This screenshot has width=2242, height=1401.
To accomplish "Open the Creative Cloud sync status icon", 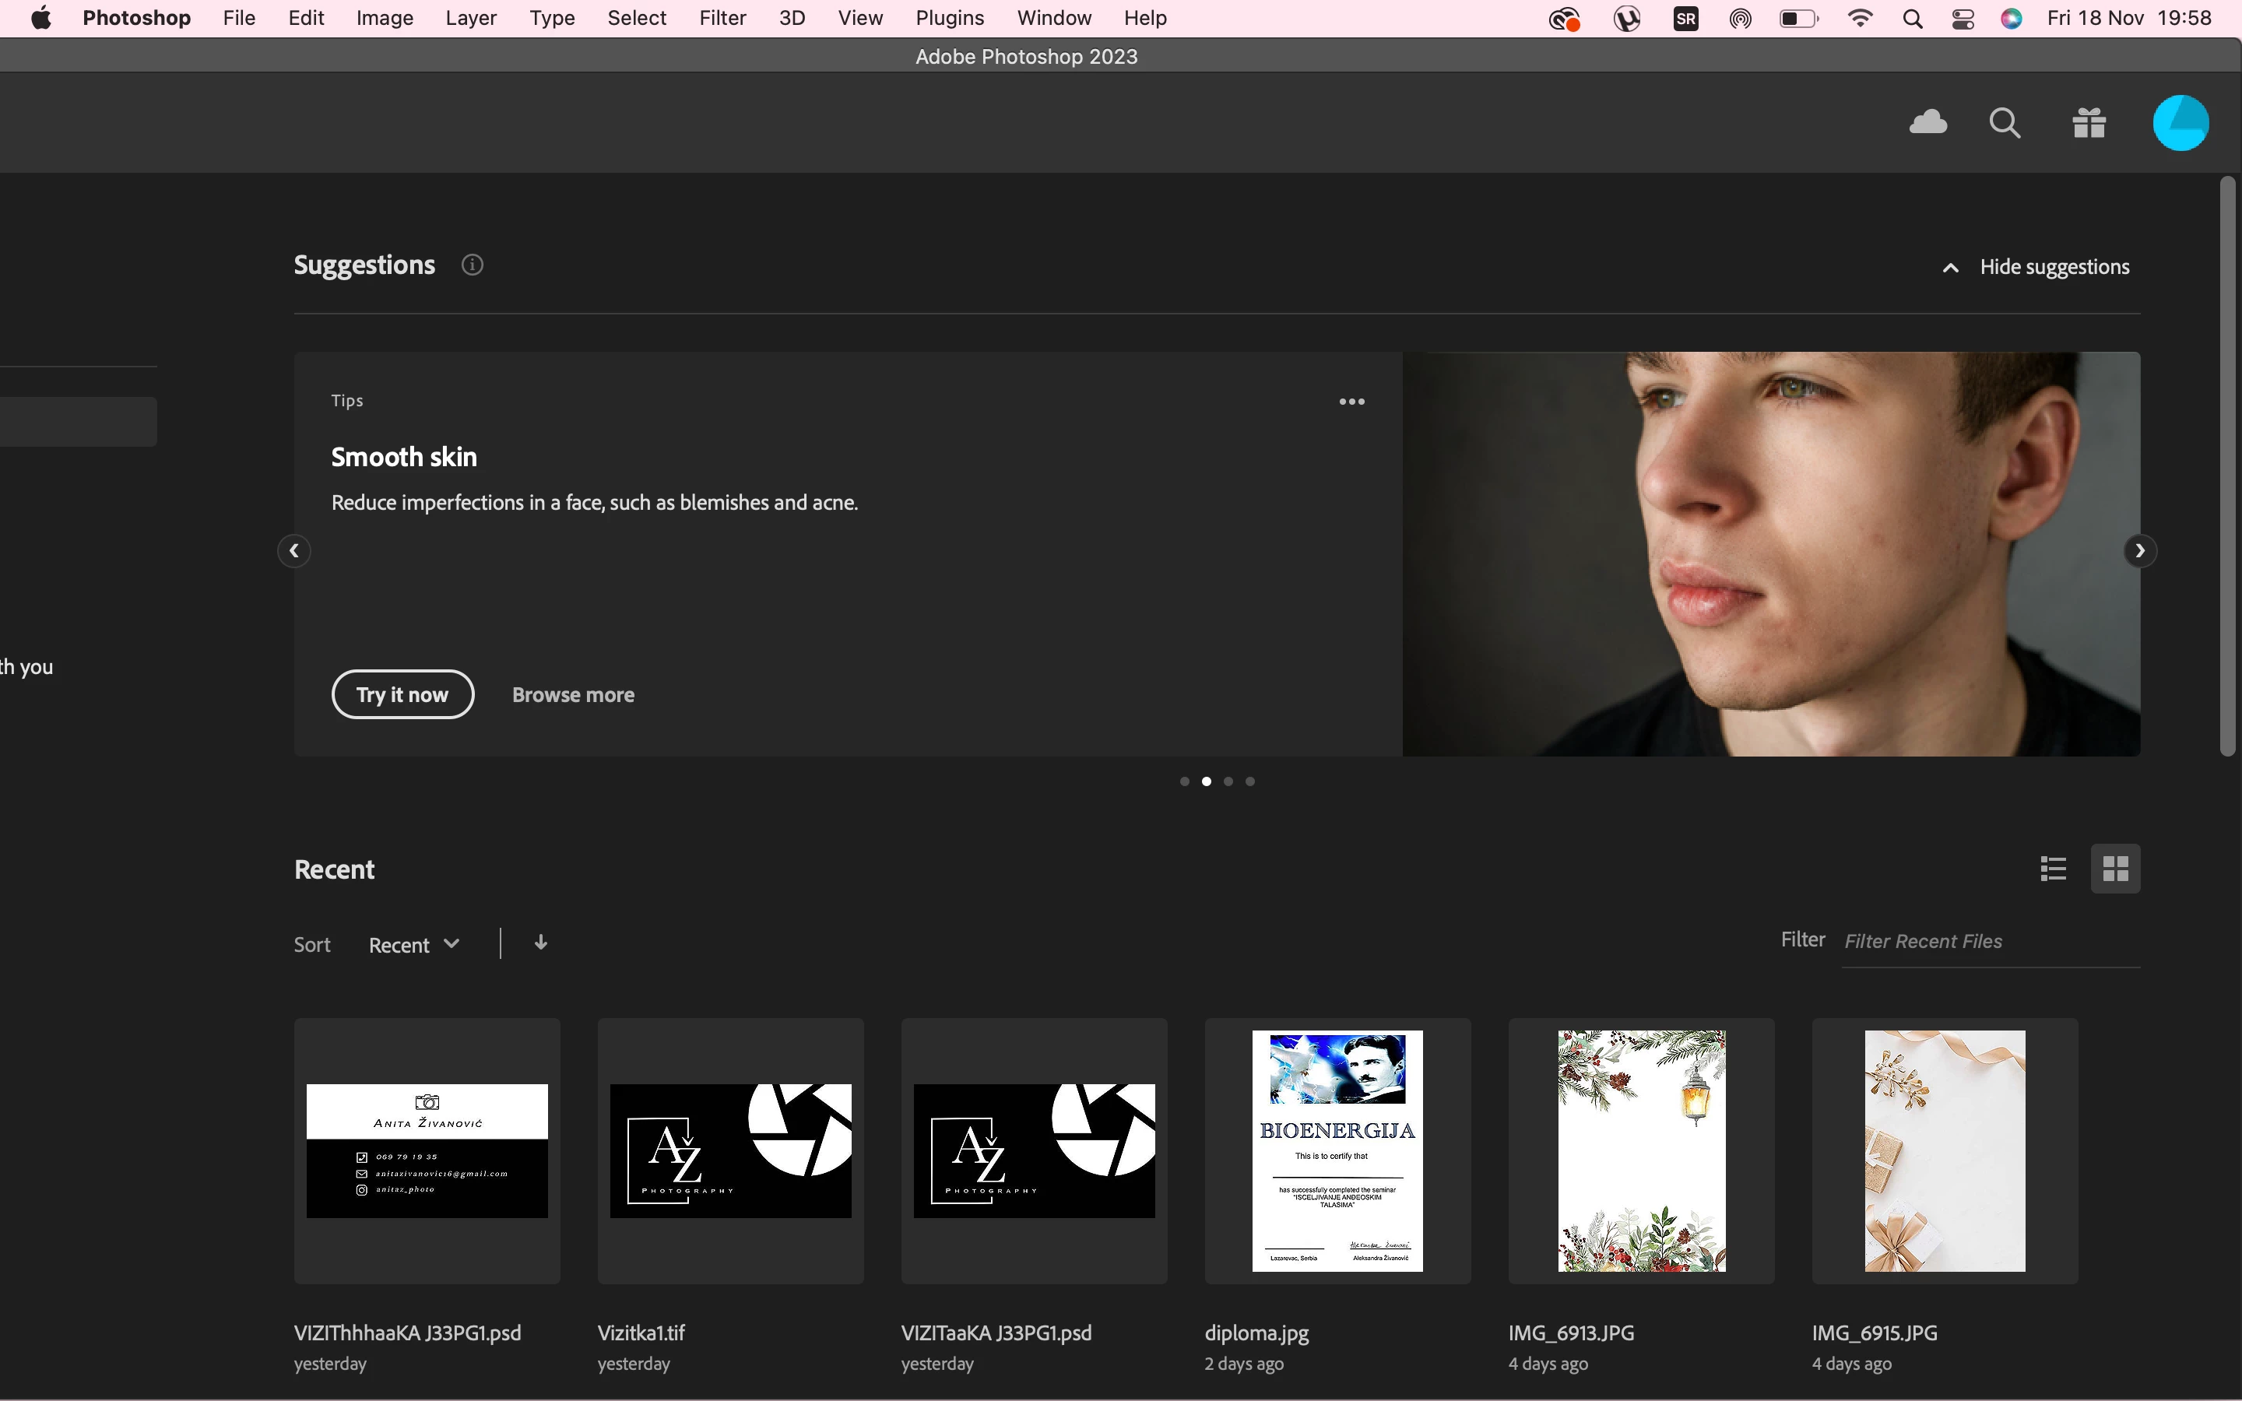I will [1928, 122].
